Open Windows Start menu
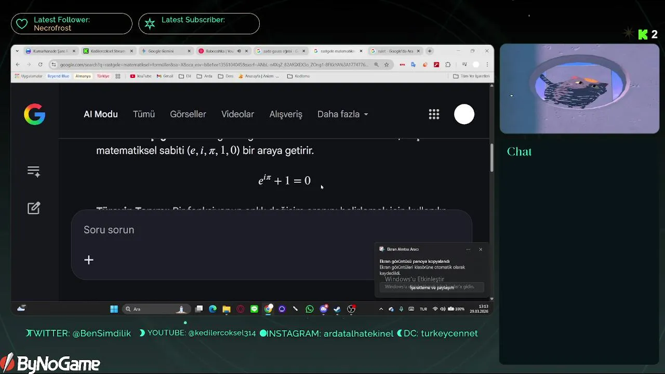The height and width of the screenshot is (374, 665). click(114, 309)
